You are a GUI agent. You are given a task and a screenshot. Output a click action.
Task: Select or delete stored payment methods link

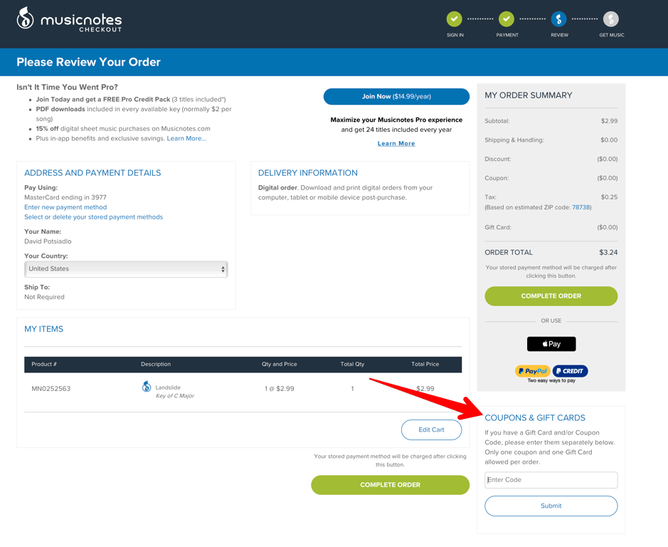(x=93, y=217)
